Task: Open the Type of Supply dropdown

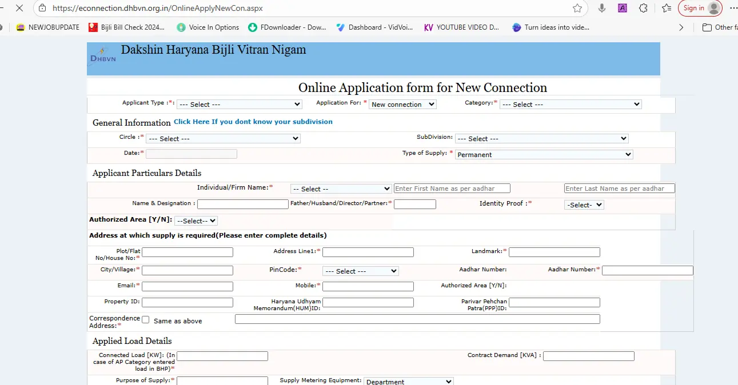Action: tap(542, 154)
